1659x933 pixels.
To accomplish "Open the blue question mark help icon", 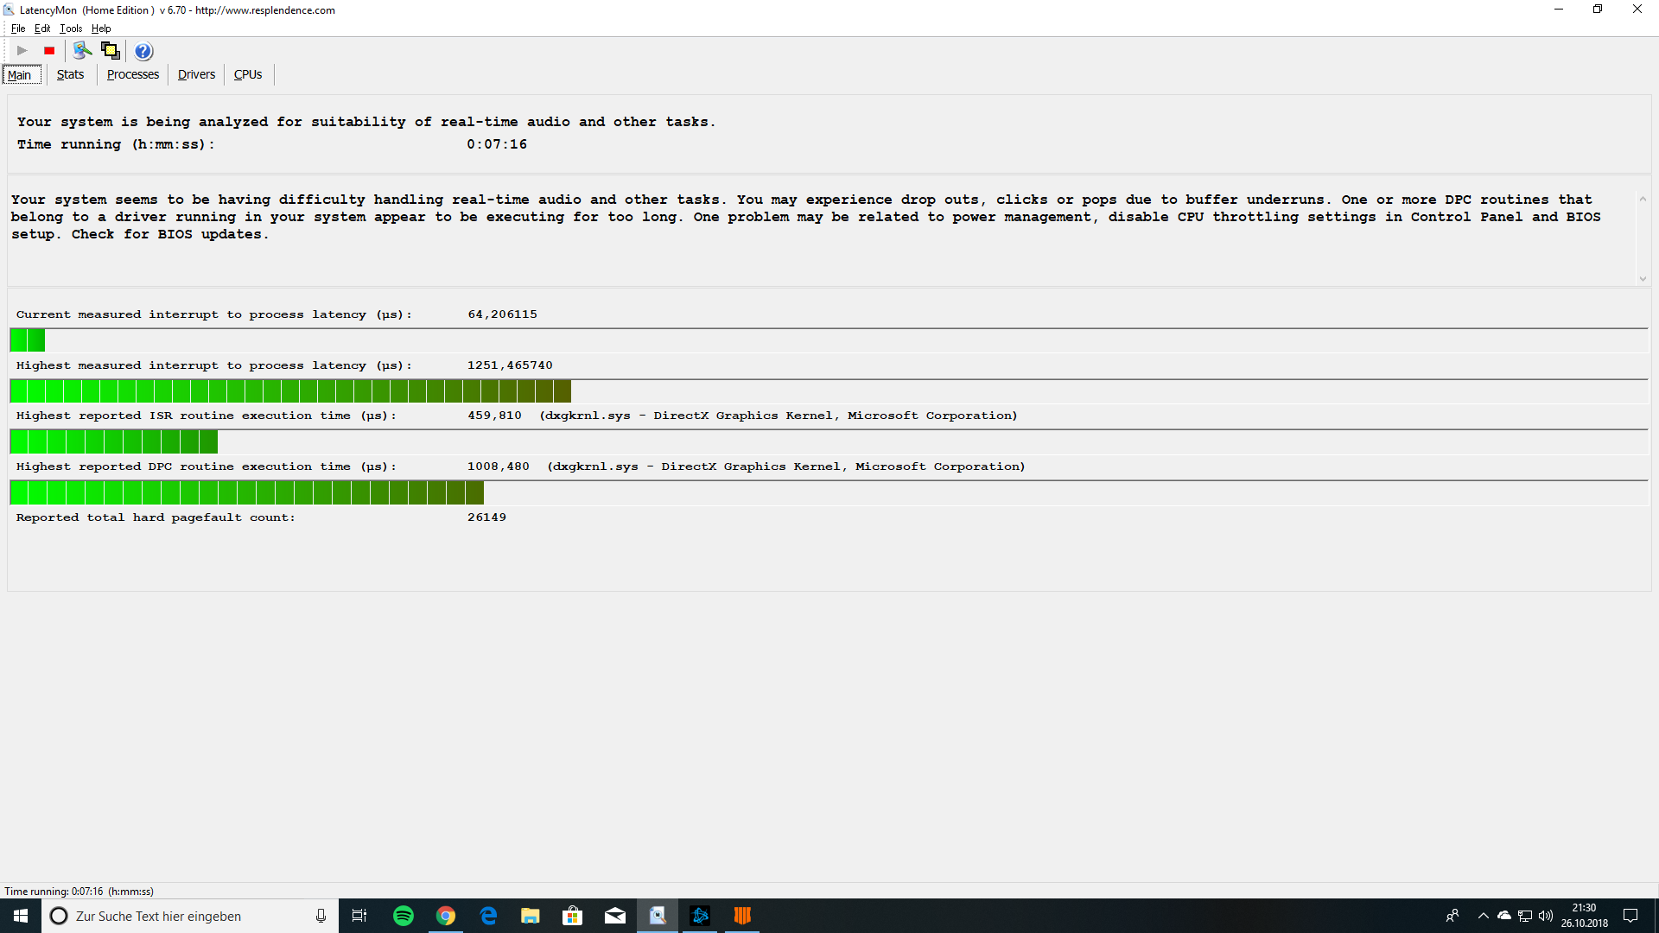I will 143,51.
